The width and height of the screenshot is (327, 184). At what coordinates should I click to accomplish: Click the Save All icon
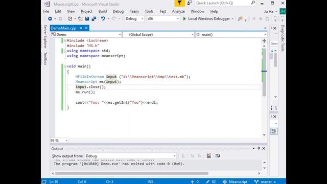coord(94,19)
